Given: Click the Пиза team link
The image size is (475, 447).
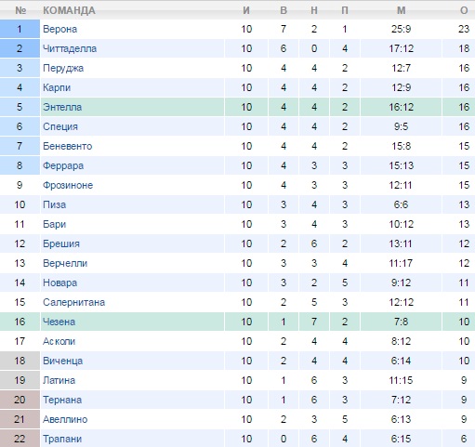Looking at the screenshot, I should tap(55, 204).
